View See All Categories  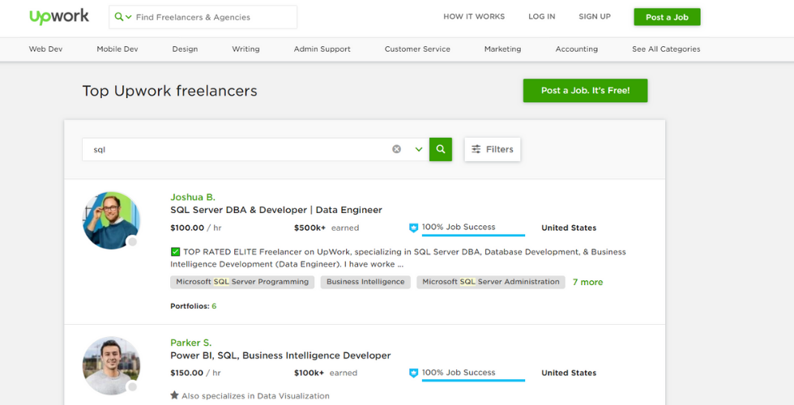[x=666, y=49]
